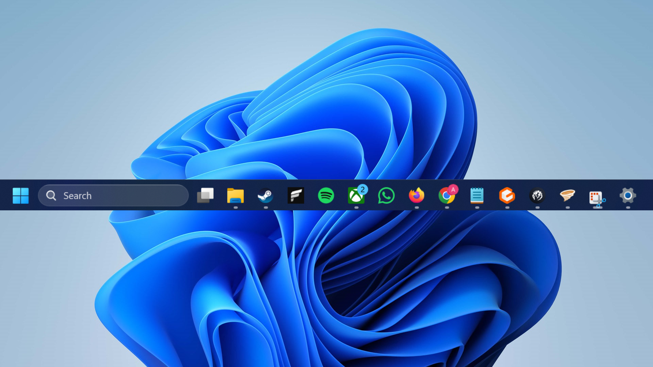Open the Start menu

click(21, 195)
